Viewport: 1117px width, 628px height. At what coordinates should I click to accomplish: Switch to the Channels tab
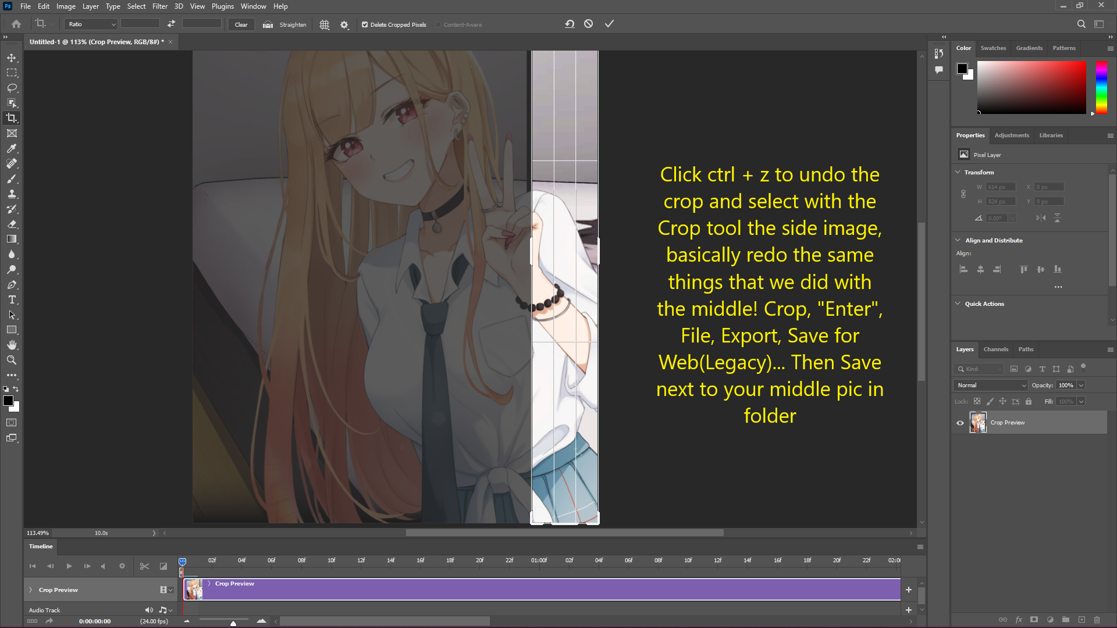pos(995,349)
